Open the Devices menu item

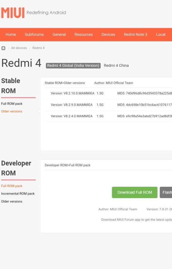coord(108,34)
